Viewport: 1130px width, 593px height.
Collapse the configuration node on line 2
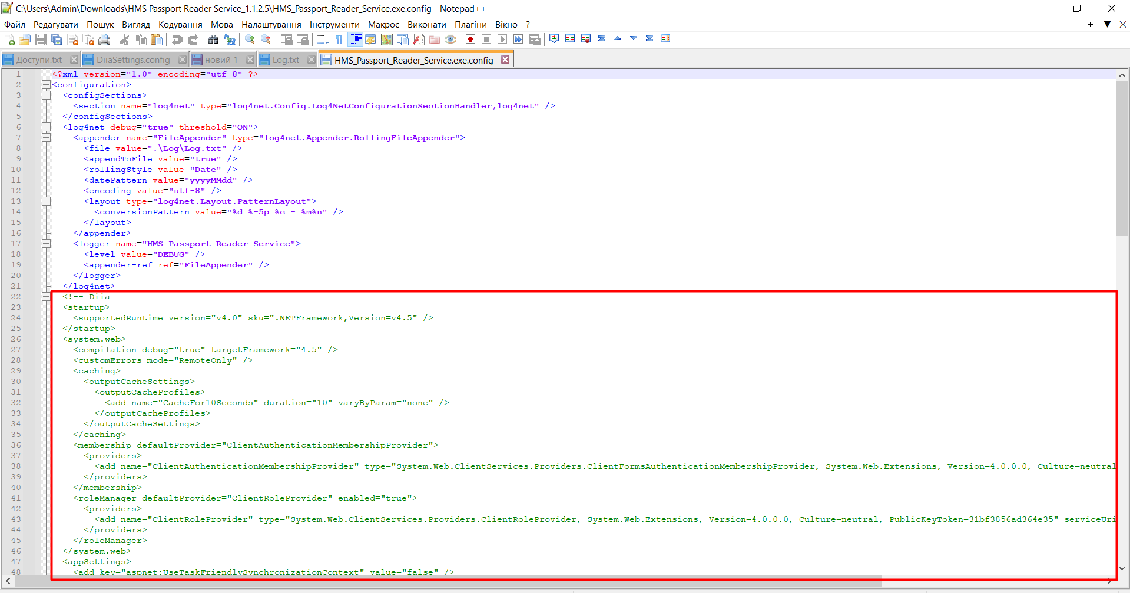click(x=46, y=85)
